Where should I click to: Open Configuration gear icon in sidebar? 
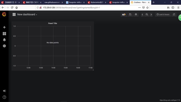tap(4, 46)
